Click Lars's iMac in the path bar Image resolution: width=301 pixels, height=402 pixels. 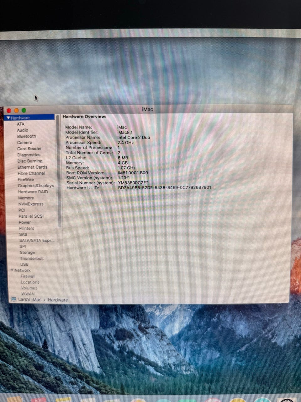[30, 300]
